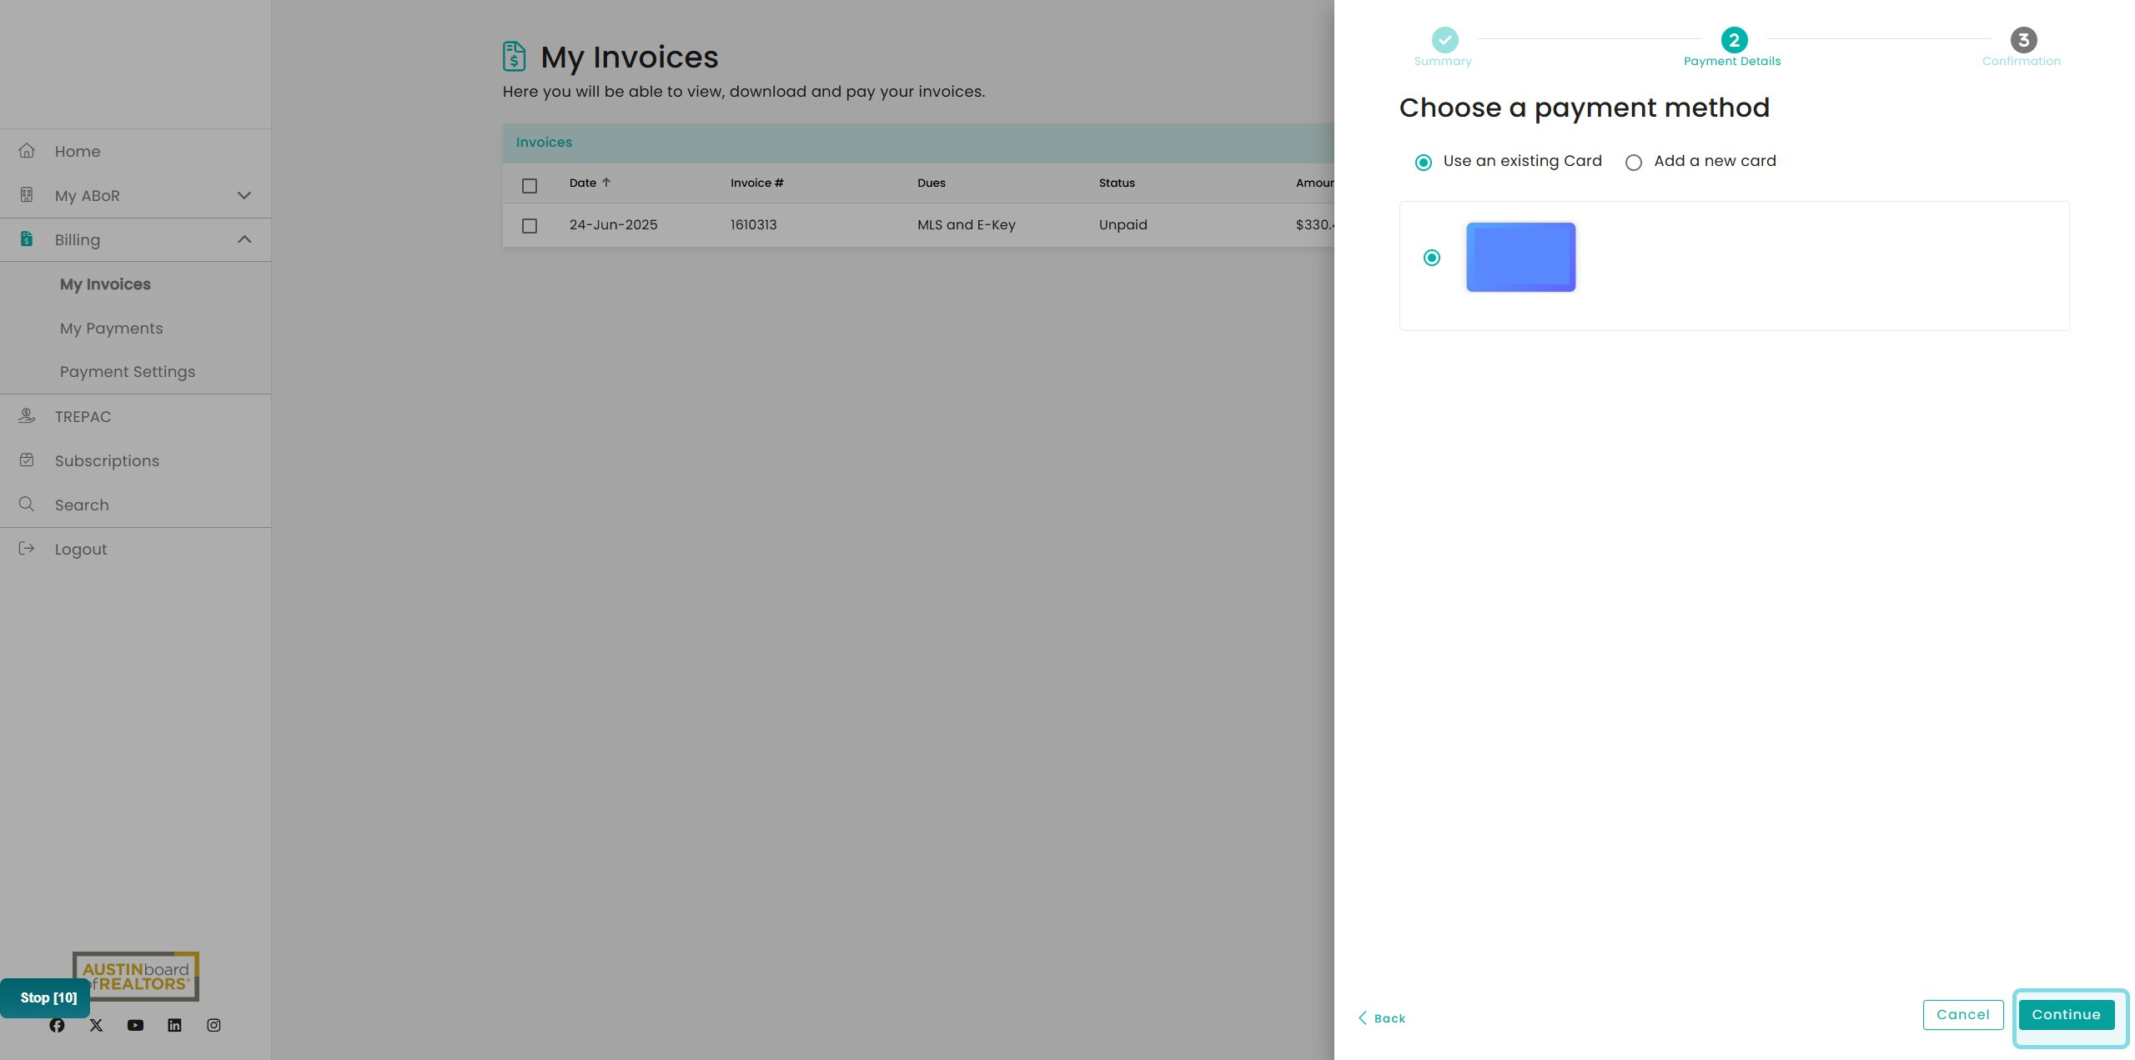
Task: Open My Invoices submenu item
Action: click(105, 284)
